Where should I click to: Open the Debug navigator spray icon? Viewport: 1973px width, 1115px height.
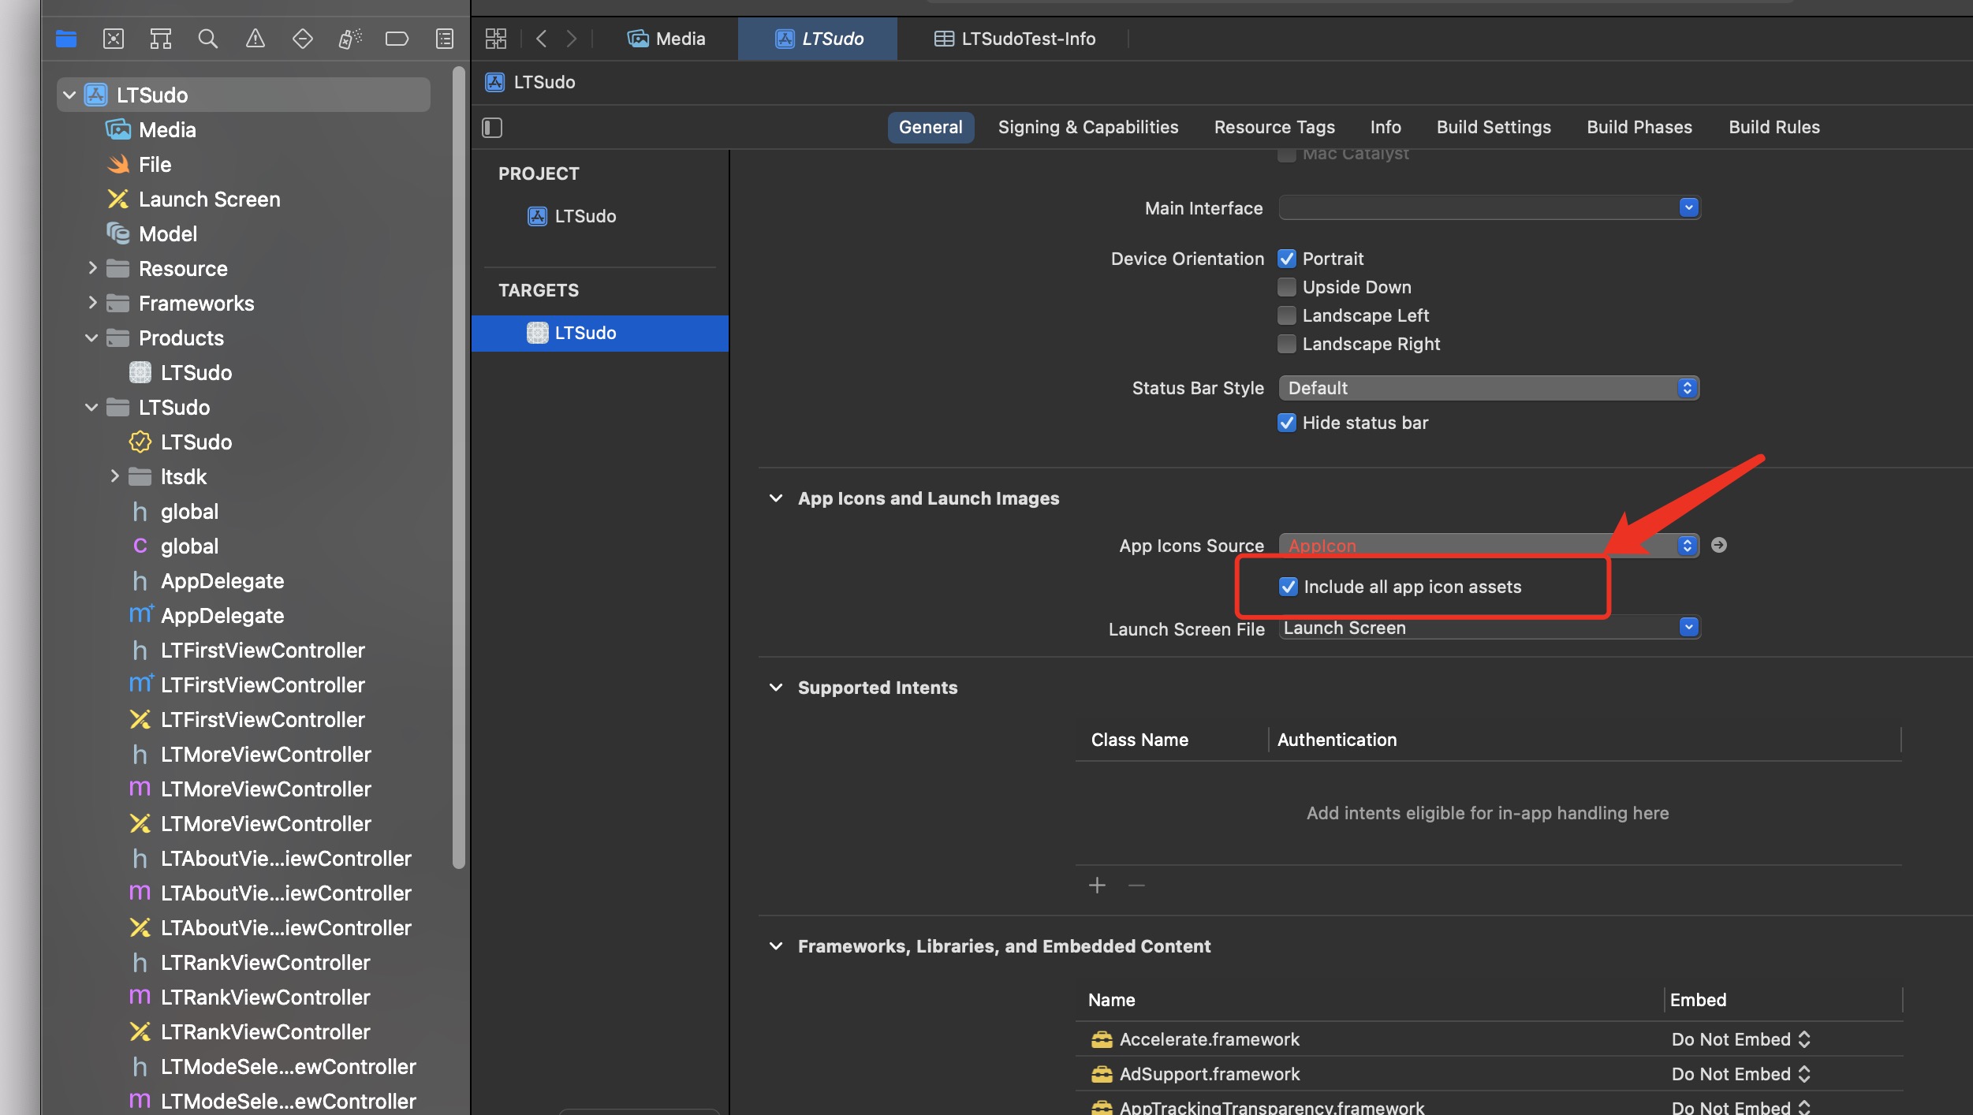pos(349,39)
